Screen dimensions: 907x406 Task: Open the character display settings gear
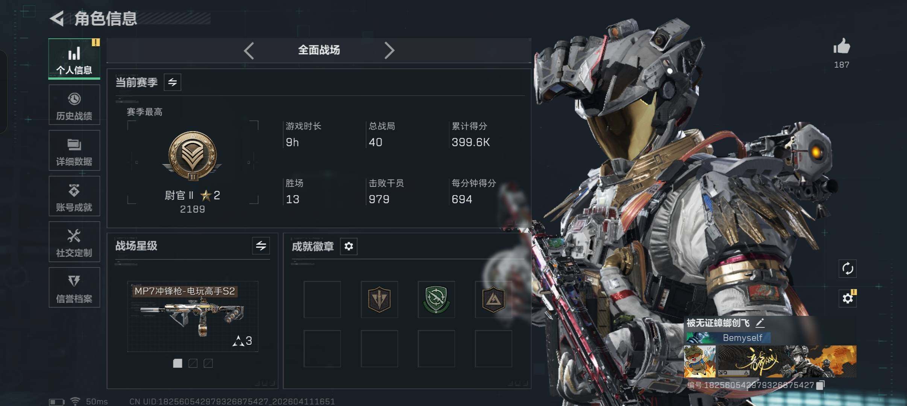pyautogui.click(x=848, y=298)
